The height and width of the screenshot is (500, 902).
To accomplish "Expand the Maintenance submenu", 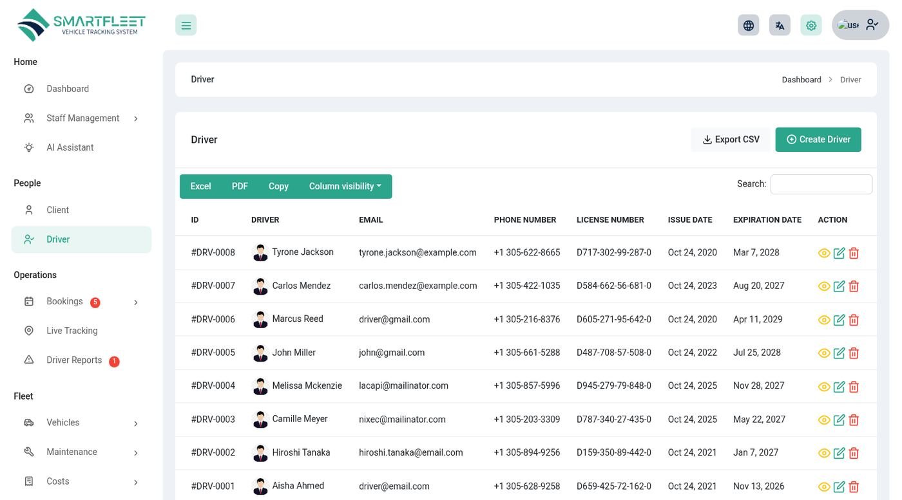I will pos(81,452).
